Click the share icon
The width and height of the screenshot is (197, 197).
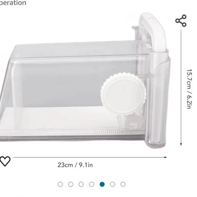[181, 21]
